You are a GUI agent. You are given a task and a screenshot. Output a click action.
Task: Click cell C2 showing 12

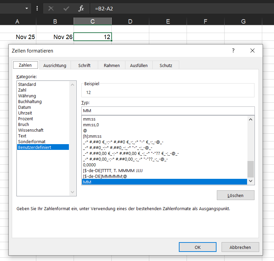pyautogui.click(x=92, y=37)
